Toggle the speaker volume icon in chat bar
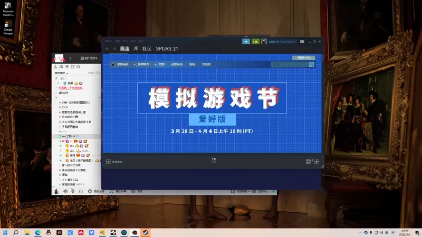422x237 pixels. point(65,191)
